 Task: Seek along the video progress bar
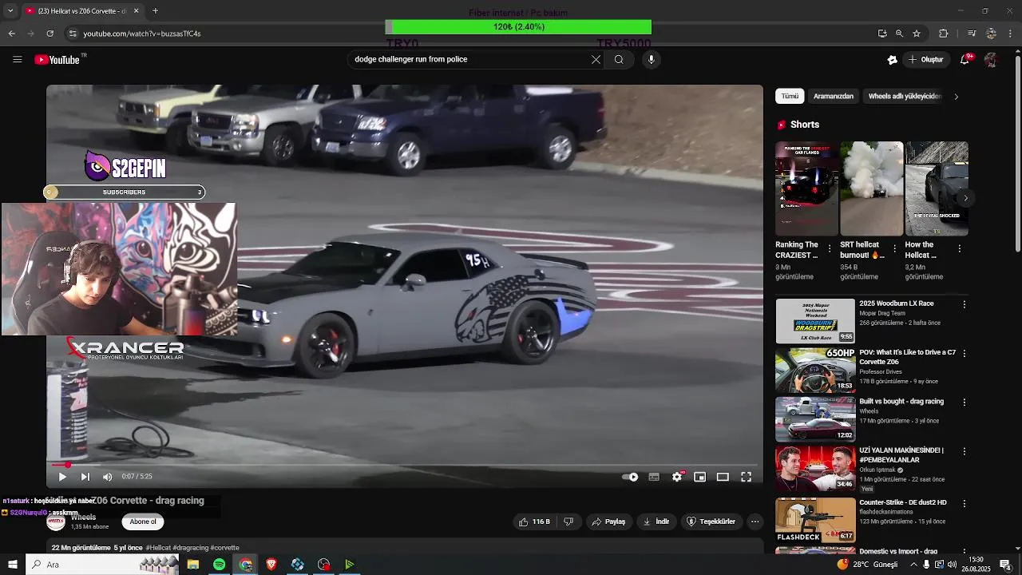[x=404, y=465]
